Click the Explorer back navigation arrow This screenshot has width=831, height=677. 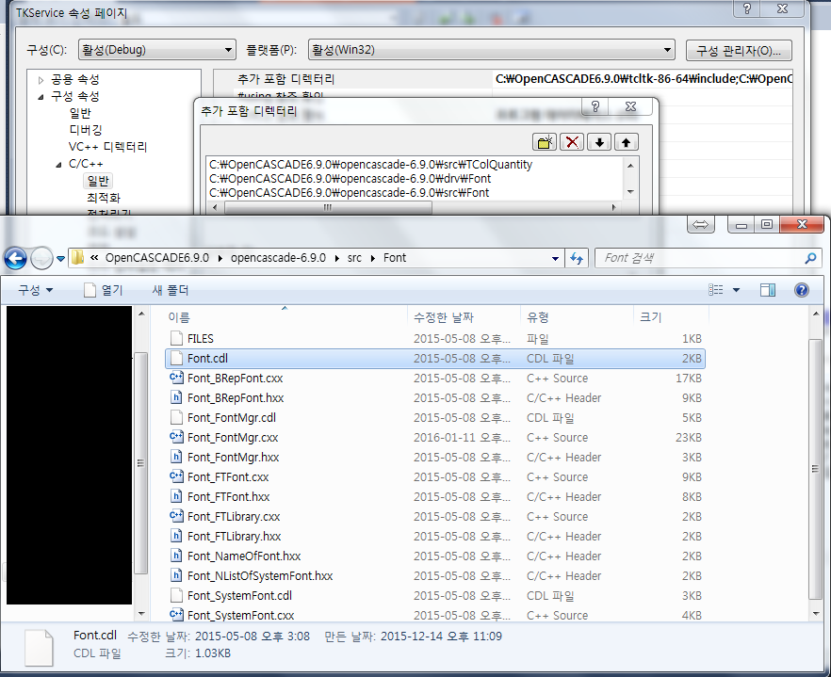(x=15, y=259)
